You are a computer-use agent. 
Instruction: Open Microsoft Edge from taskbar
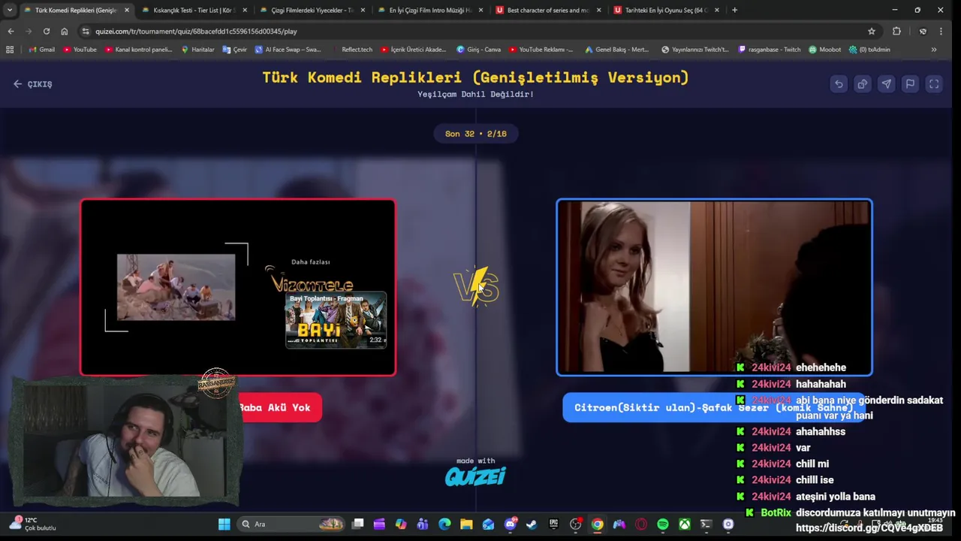pyautogui.click(x=444, y=524)
